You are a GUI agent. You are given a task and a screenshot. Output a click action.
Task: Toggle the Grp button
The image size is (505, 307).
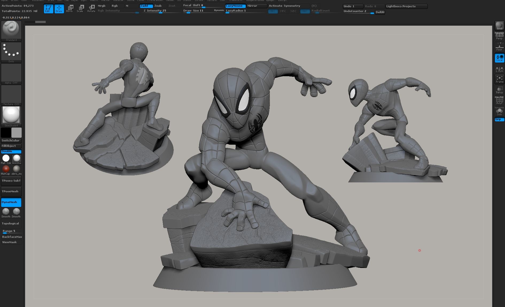(x=499, y=120)
